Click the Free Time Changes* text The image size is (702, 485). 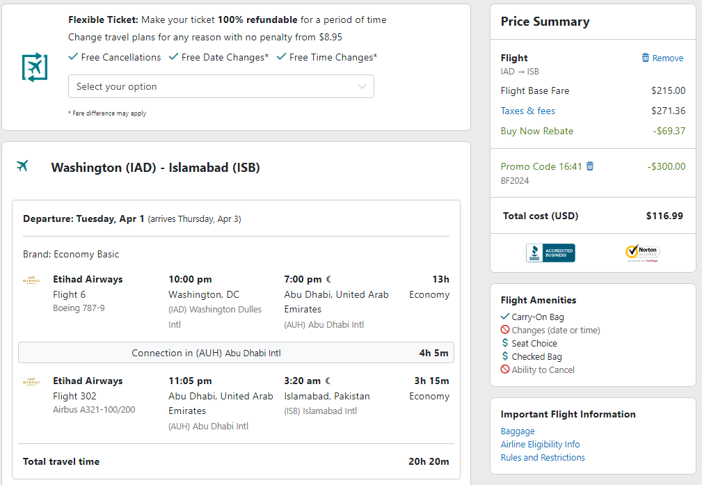click(333, 57)
